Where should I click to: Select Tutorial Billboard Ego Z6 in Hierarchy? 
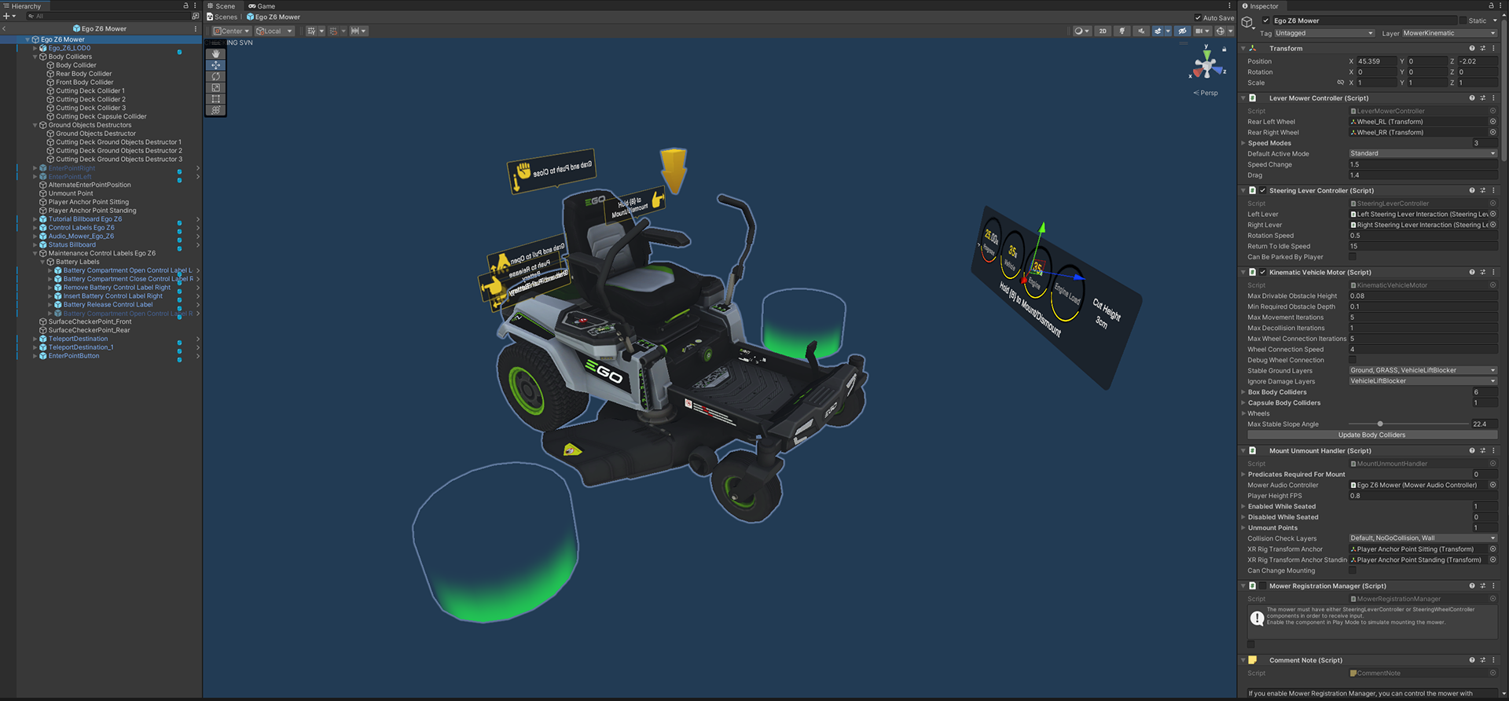(x=85, y=219)
